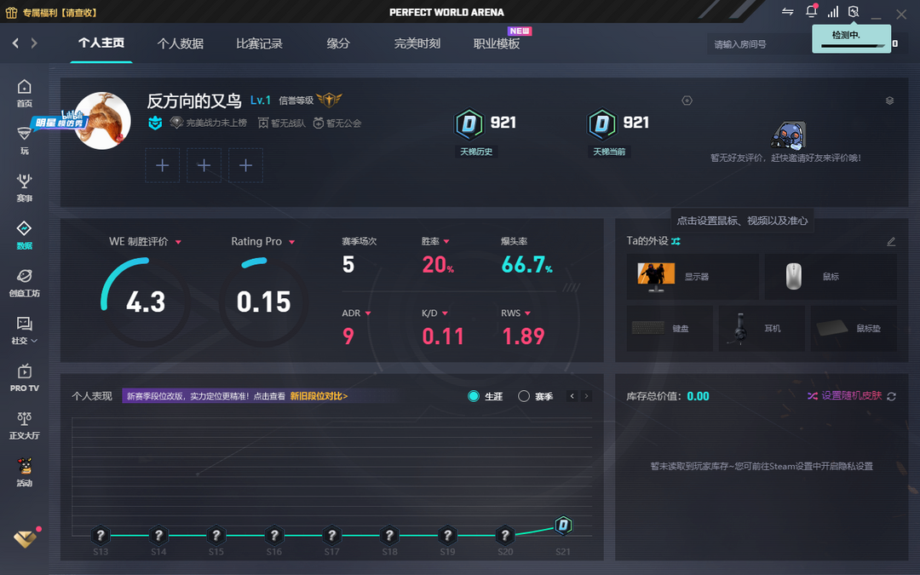Edit peripherals with the pencil icon

click(891, 241)
